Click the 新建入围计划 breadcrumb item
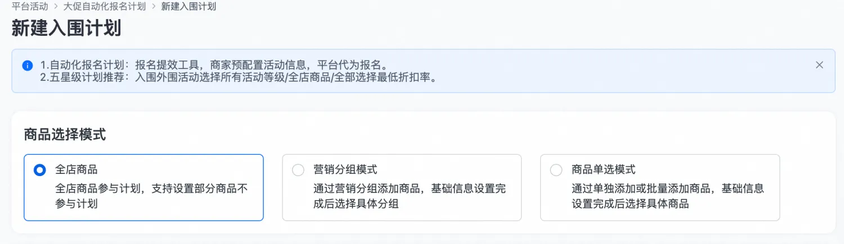The height and width of the screenshot is (244, 844). tap(188, 7)
